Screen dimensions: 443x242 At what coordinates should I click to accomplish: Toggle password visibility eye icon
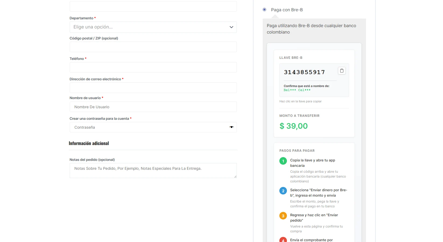231,127
